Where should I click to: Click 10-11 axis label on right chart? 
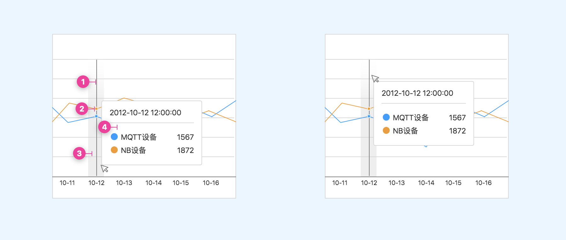tap(340, 183)
